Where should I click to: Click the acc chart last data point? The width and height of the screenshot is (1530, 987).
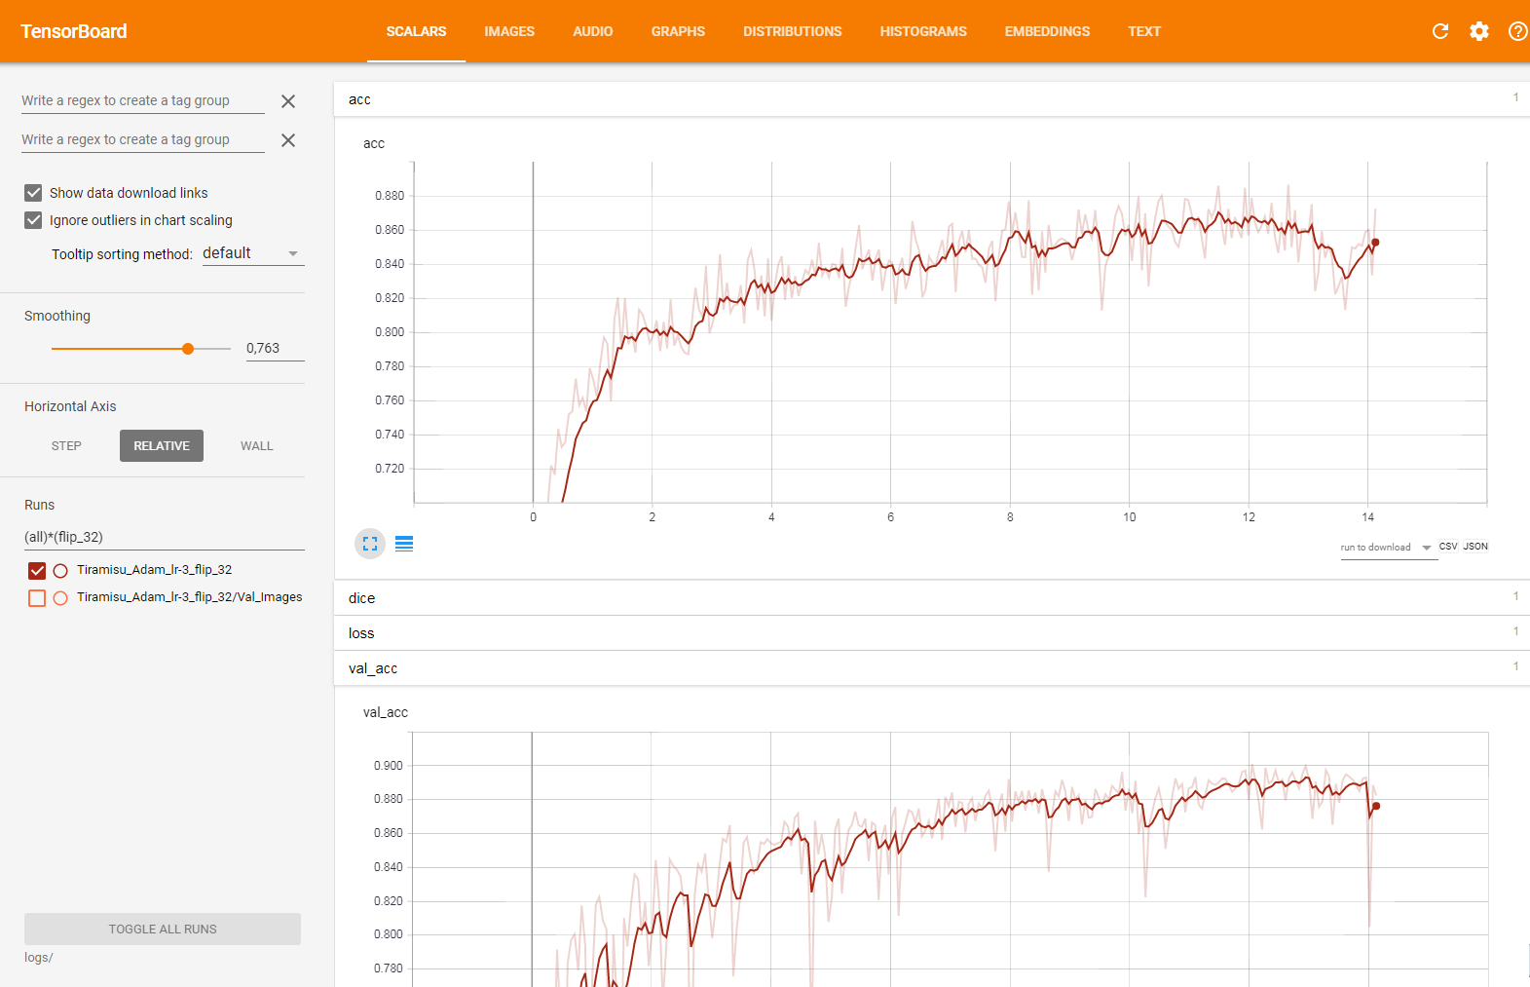tap(1375, 243)
